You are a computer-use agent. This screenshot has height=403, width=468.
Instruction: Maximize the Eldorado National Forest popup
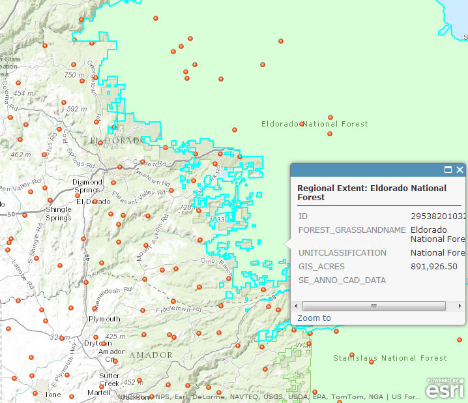(x=448, y=170)
